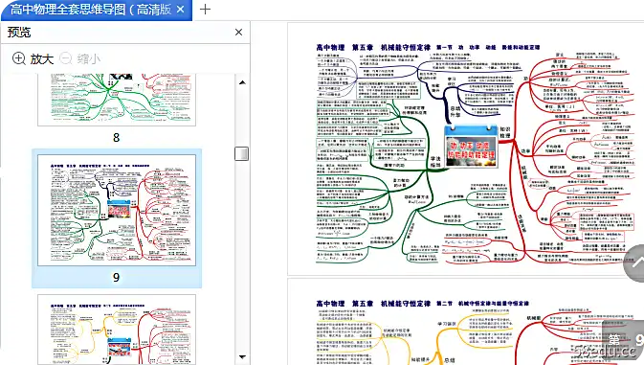The image size is (644, 365).
Task: Select page 9 thumbnail in preview
Action: pyautogui.click(x=117, y=211)
